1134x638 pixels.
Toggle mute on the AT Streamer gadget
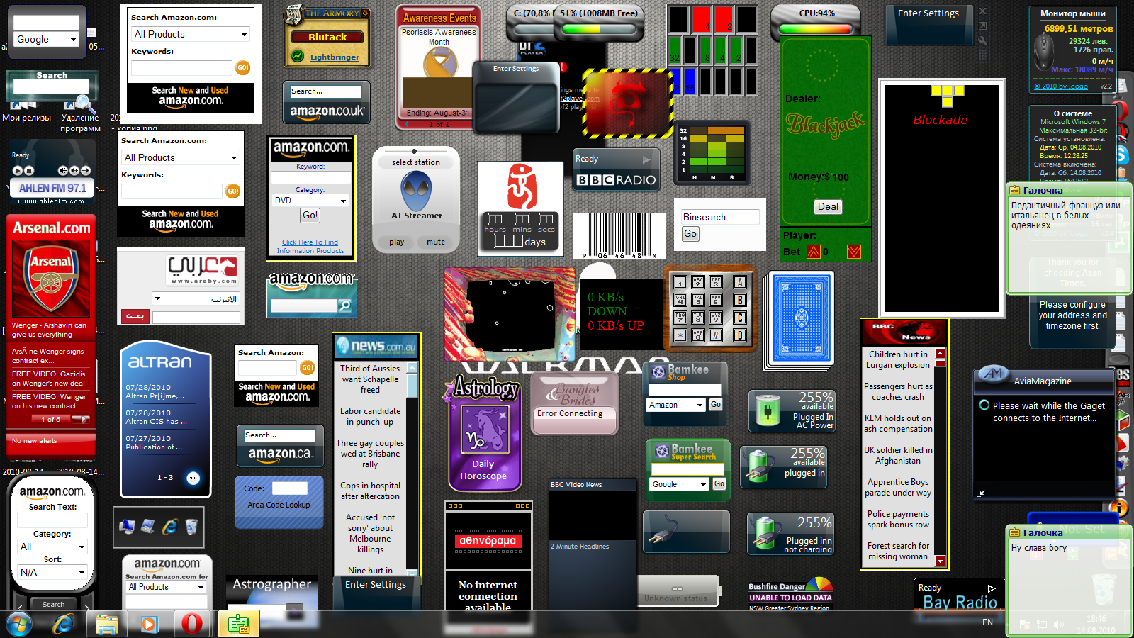[x=435, y=242]
